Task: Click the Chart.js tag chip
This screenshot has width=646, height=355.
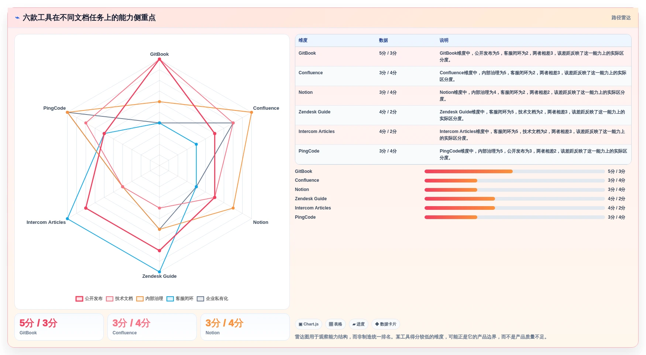Action: coord(309,324)
